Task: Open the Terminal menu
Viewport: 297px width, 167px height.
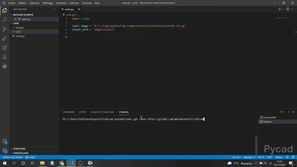Action: 87,3
